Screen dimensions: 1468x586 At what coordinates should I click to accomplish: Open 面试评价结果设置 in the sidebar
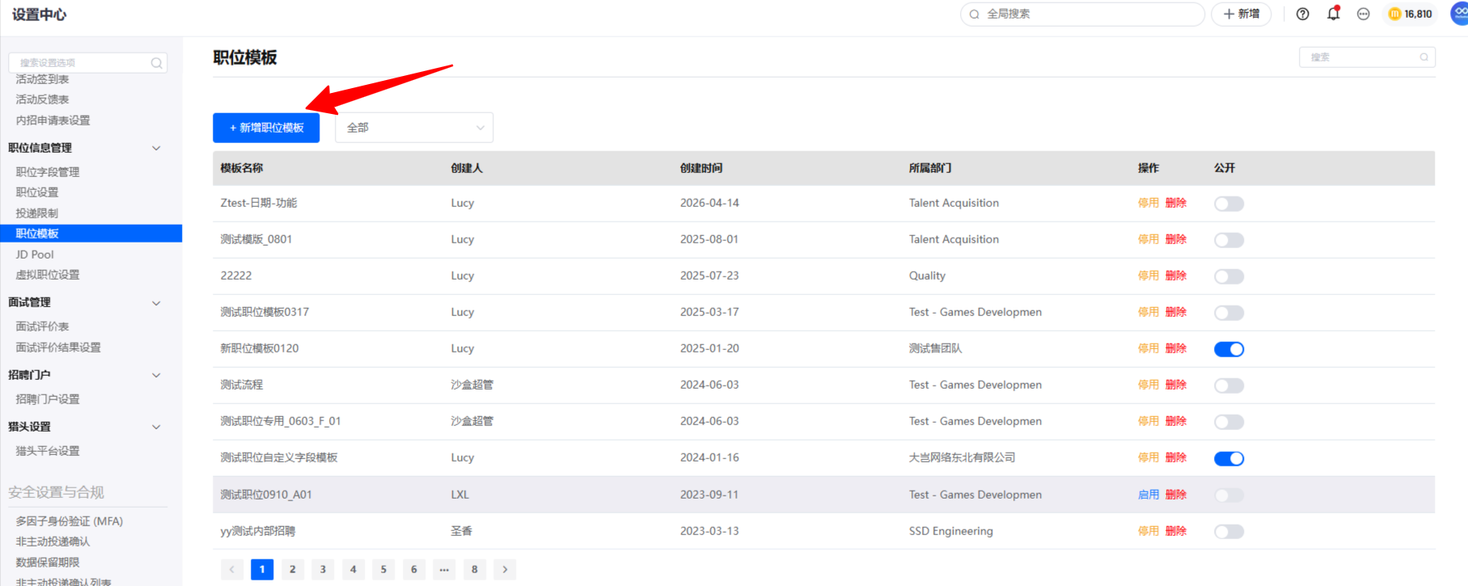click(x=58, y=348)
